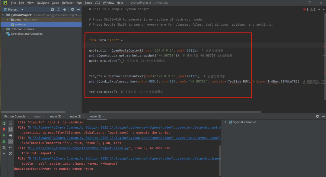Click the Rerun console icon

point(4,123)
